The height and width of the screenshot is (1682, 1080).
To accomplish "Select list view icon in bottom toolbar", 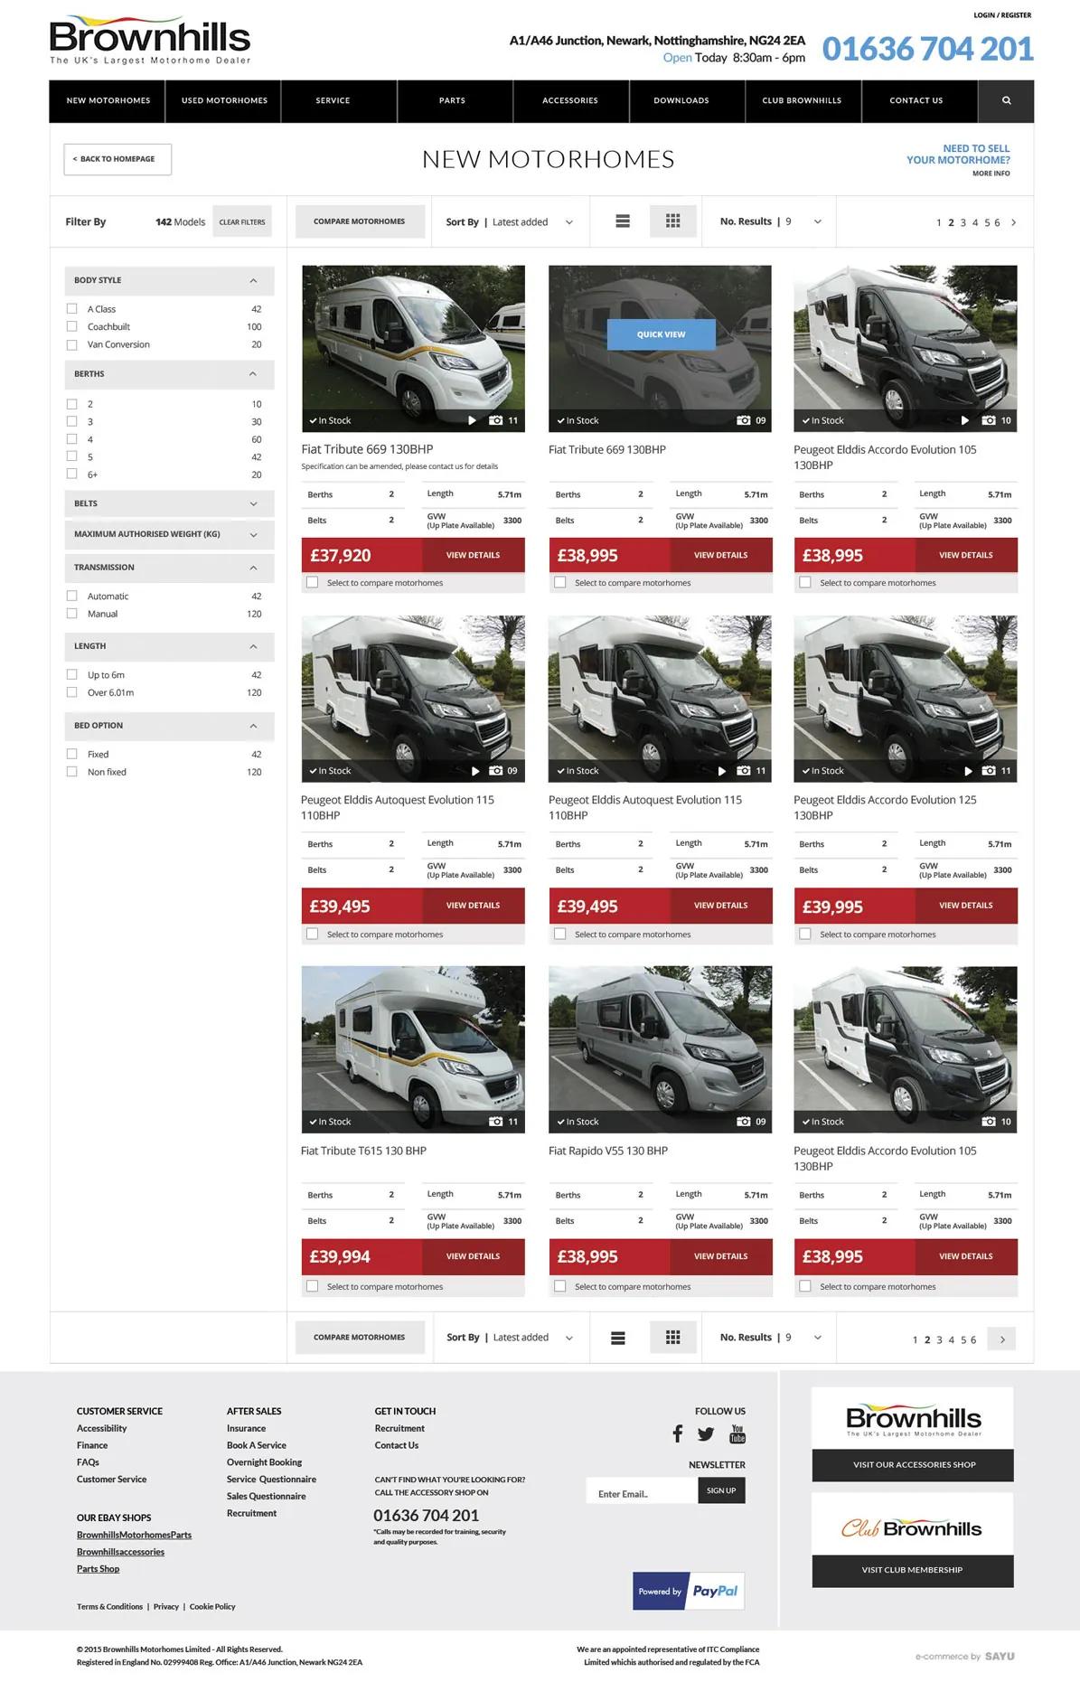I will click(x=618, y=1338).
